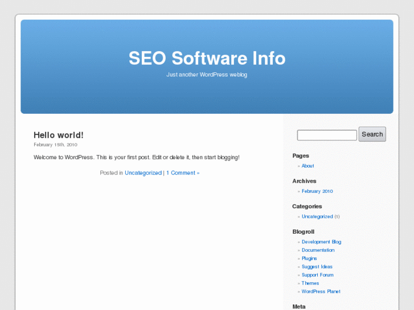This screenshot has width=414, height=310.
Task: Open the Uncategorized link under the post
Action: (143, 173)
